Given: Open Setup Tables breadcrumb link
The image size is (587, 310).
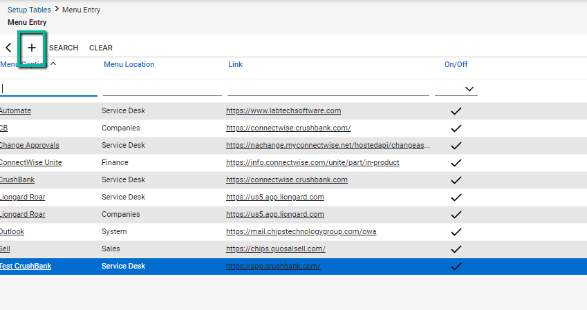Looking at the screenshot, I should pos(29,10).
